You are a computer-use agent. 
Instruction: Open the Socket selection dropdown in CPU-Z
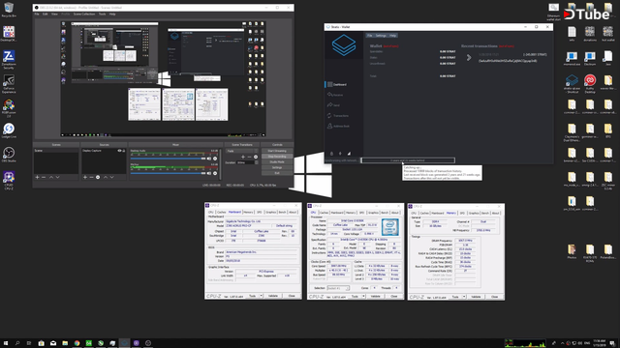click(338, 288)
